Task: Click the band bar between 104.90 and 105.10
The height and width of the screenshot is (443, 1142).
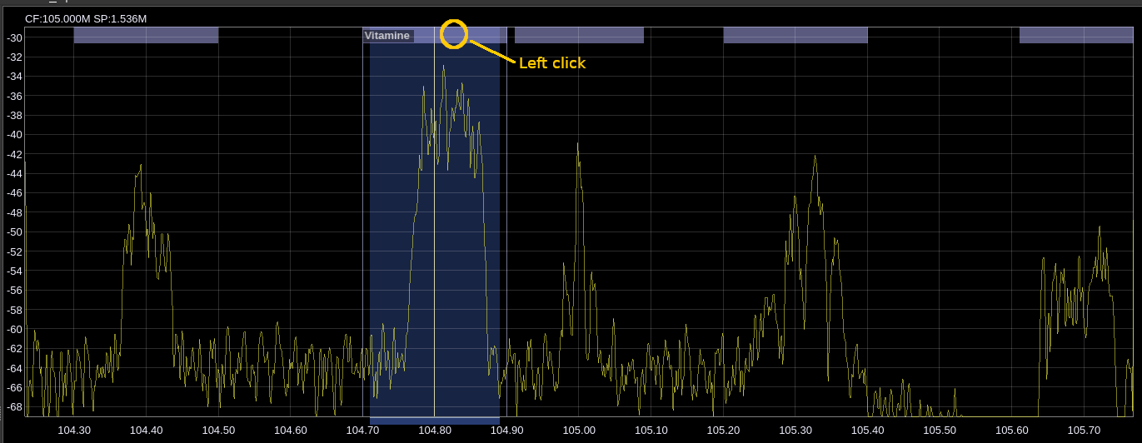Action: click(579, 35)
